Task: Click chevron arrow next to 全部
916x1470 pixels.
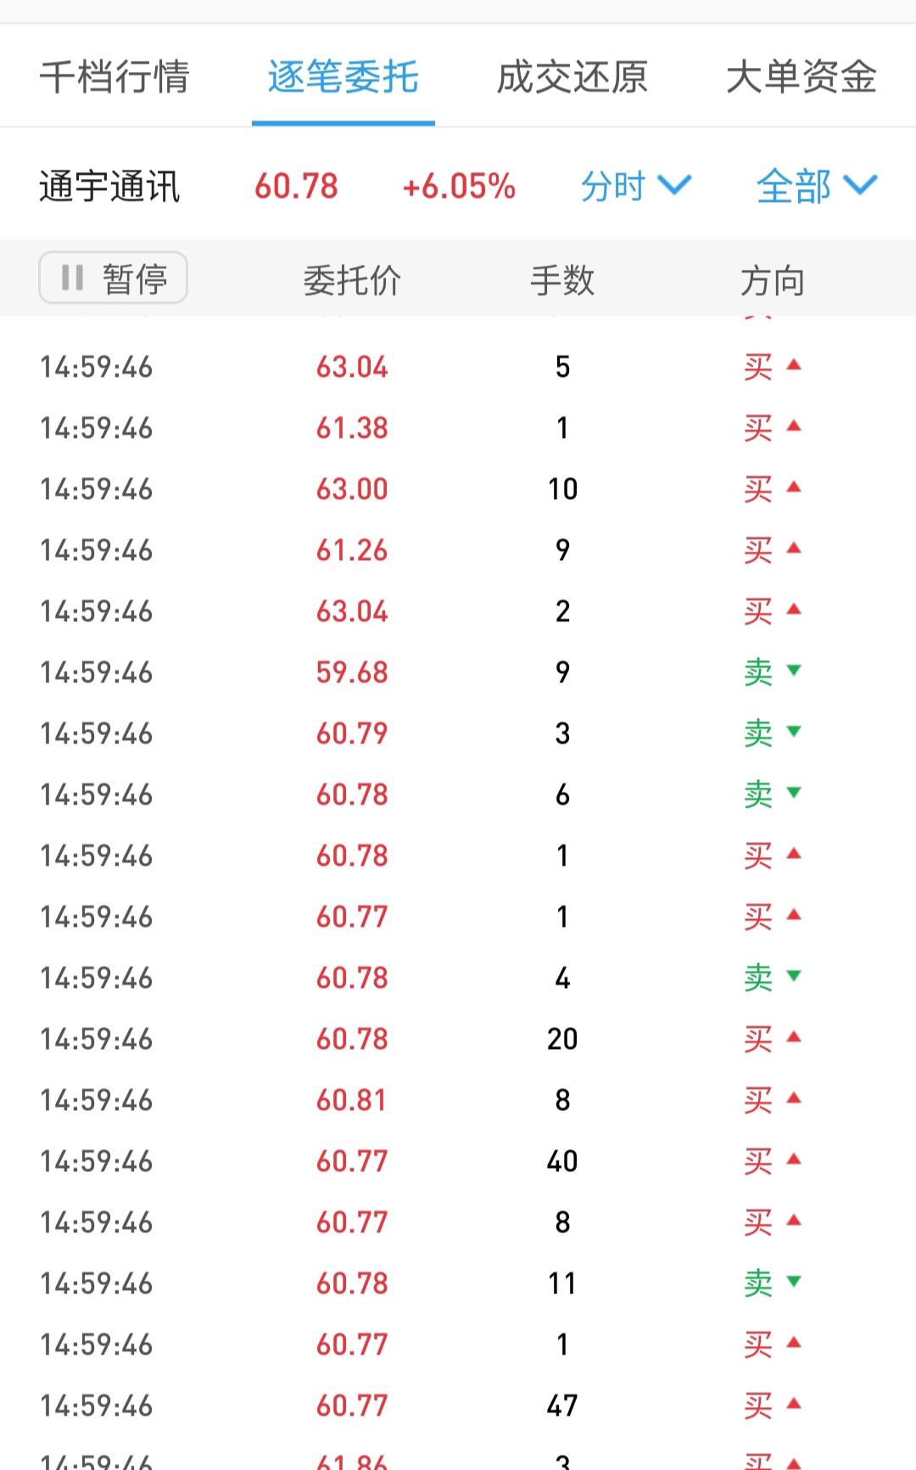Action: pyautogui.click(x=860, y=185)
